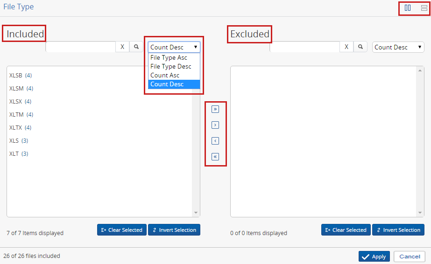This screenshot has width=431, height=264.
Task: Focus the Included search input field
Action: point(80,47)
